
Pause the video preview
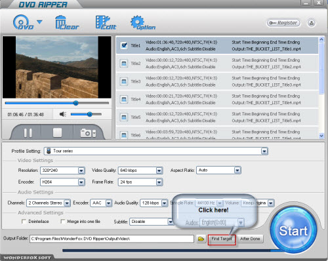[28, 132]
